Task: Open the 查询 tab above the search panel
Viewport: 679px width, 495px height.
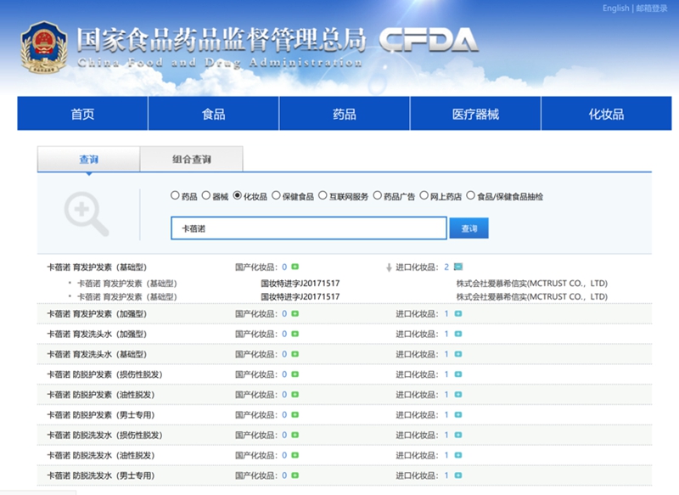Action: pos(89,159)
